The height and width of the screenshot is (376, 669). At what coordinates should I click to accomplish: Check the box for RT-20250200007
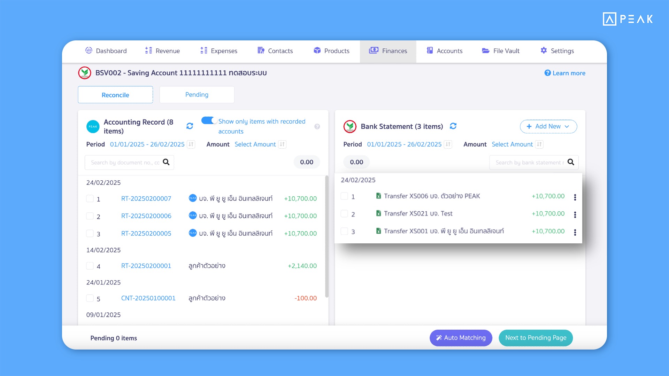(x=89, y=198)
